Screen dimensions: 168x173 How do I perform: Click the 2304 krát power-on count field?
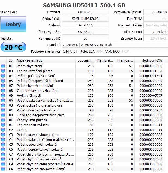click(x=156, y=32)
